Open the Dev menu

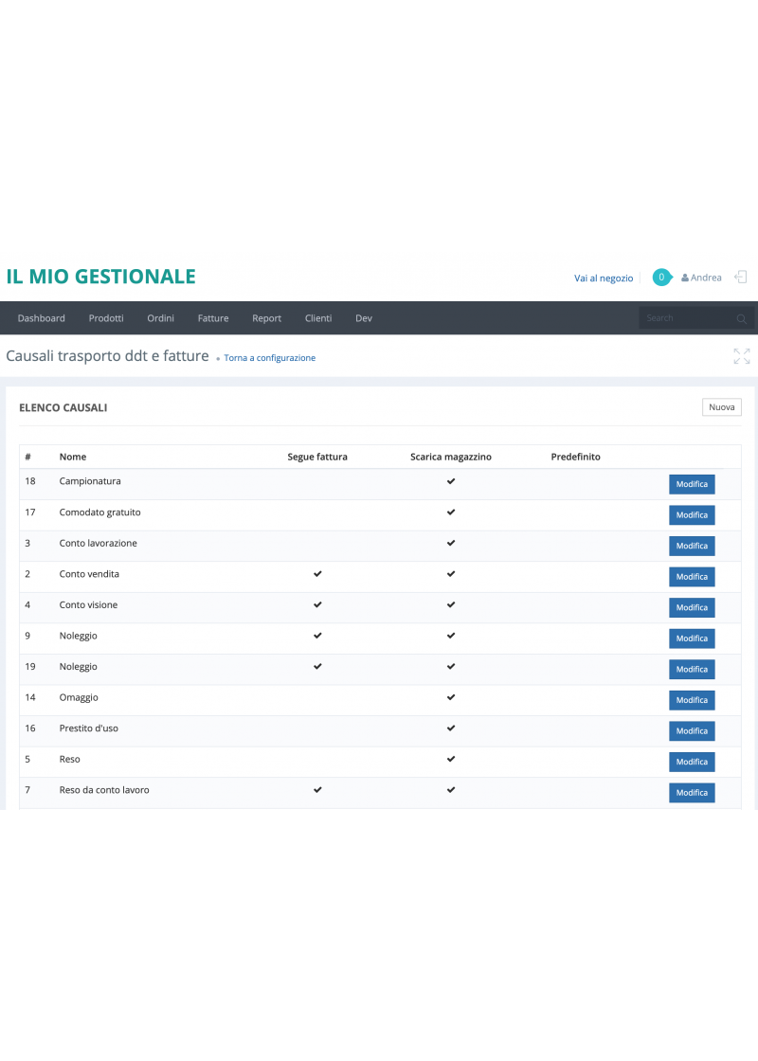coord(364,318)
